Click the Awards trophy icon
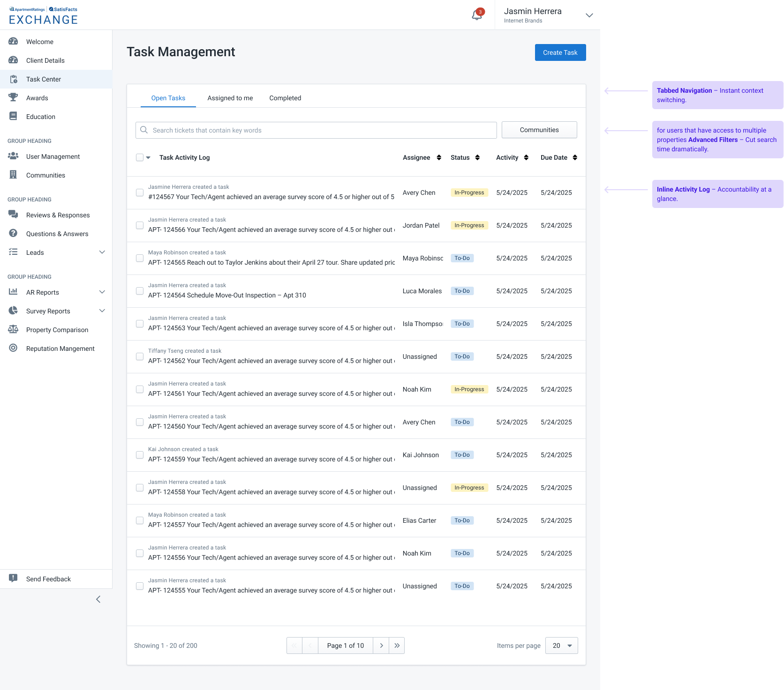Image resolution: width=784 pixels, height=690 pixels. tap(13, 97)
